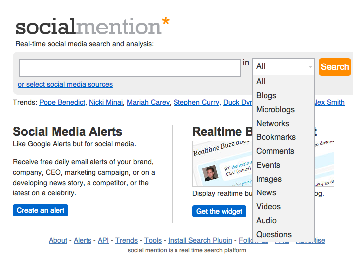This screenshot has width=353, height=254.
Task: Click the Realtime Buzz widget preview image
Action: (x=222, y=164)
